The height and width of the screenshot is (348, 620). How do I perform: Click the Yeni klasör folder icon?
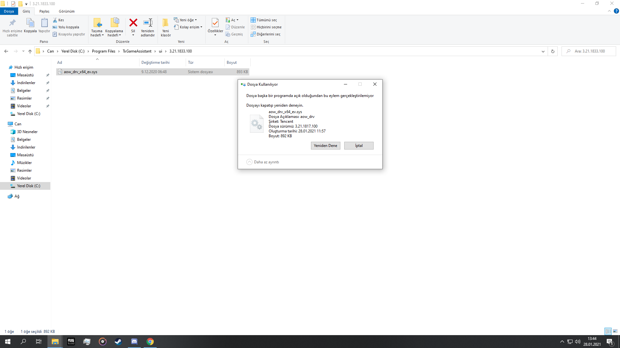click(x=166, y=23)
